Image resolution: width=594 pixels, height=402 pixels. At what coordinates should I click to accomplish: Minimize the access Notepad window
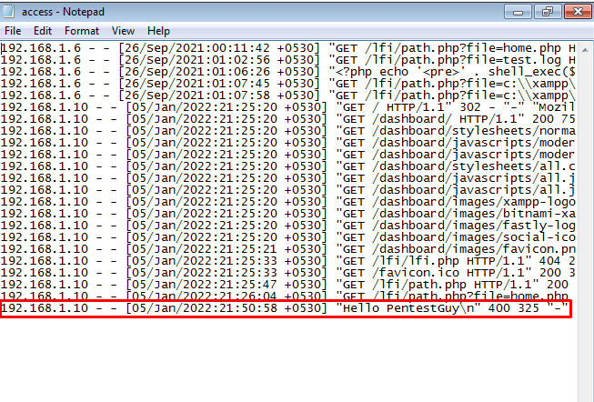click(518, 12)
